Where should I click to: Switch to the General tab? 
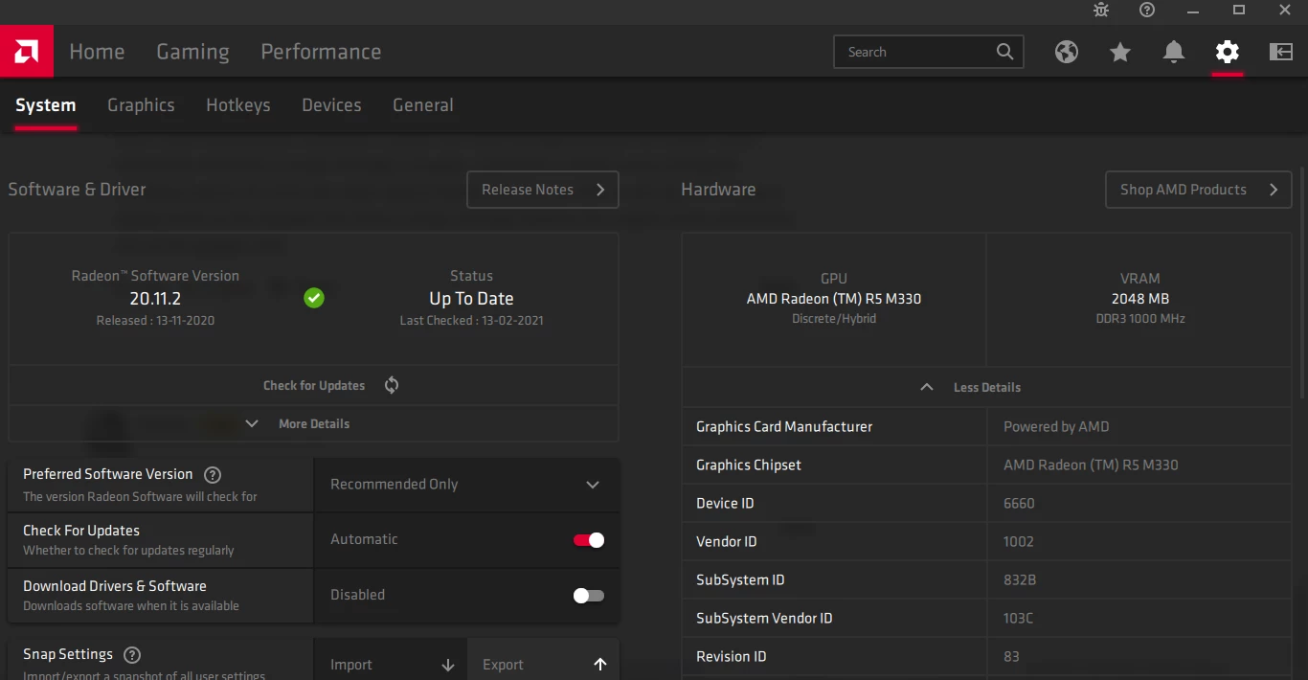(423, 105)
